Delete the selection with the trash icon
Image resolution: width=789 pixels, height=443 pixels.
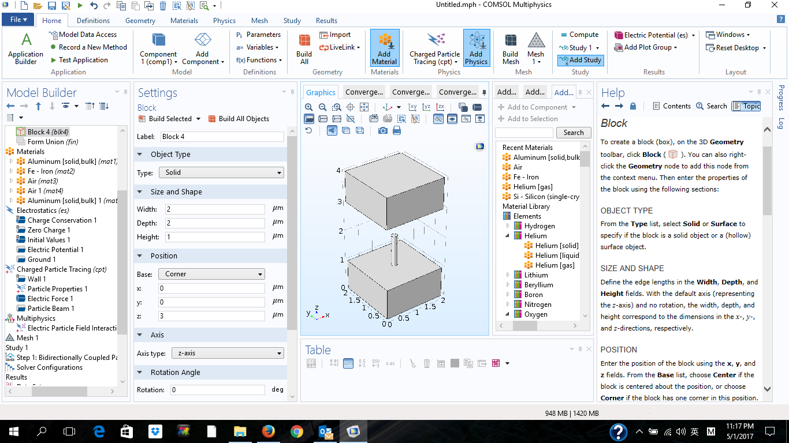[163, 6]
